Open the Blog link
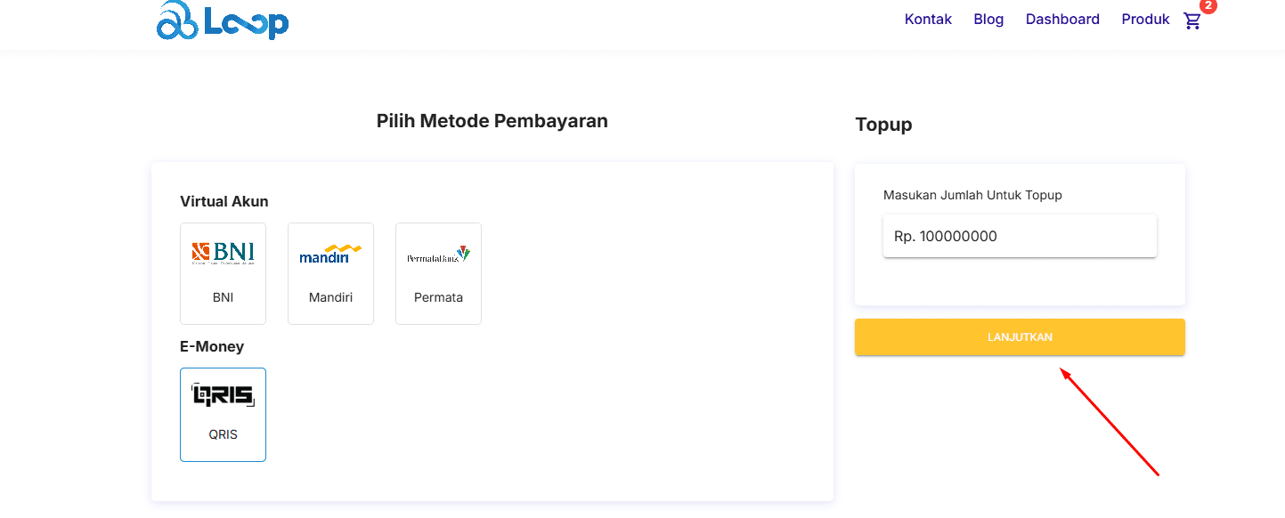Screen dimensions: 1285x518 988,19
